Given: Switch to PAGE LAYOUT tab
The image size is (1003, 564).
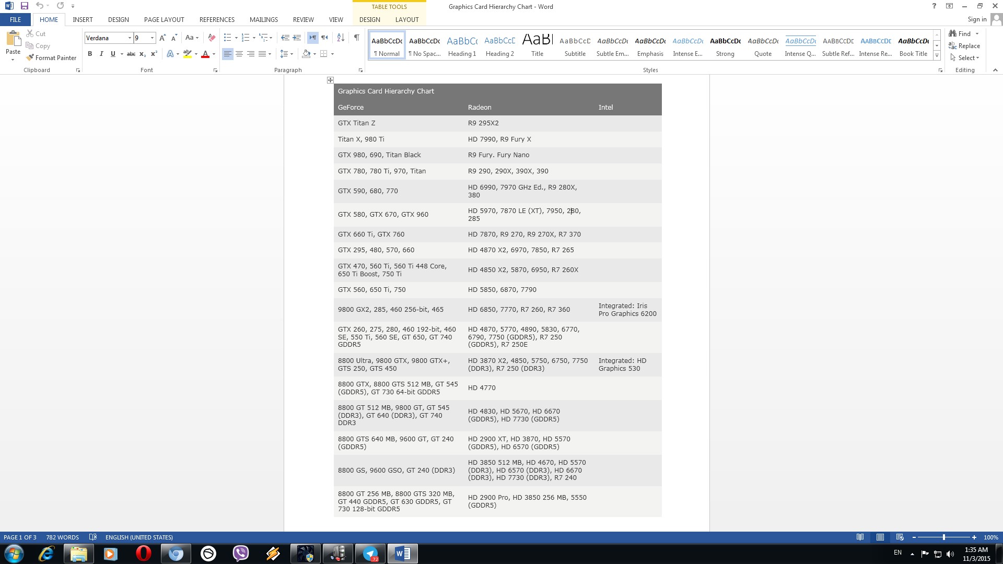Looking at the screenshot, I should 164,19.
